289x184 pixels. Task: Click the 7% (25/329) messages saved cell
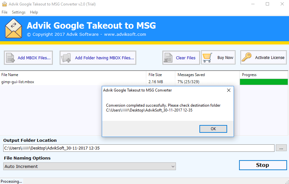(x=188, y=82)
